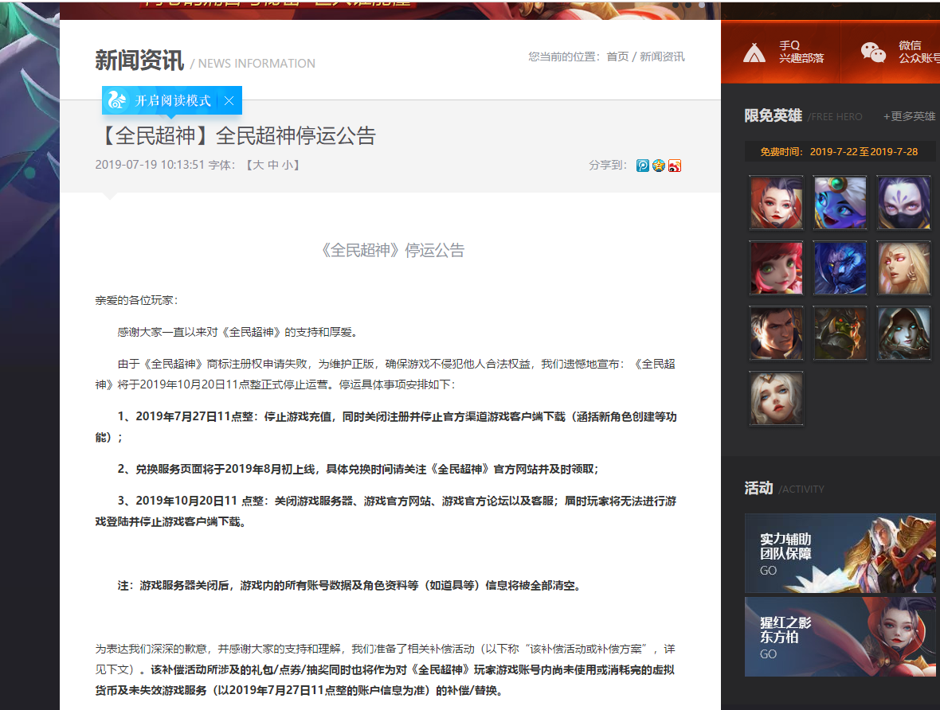Close the 开启阅读模式 reading mode popup
The image size is (940, 710).
(229, 100)
